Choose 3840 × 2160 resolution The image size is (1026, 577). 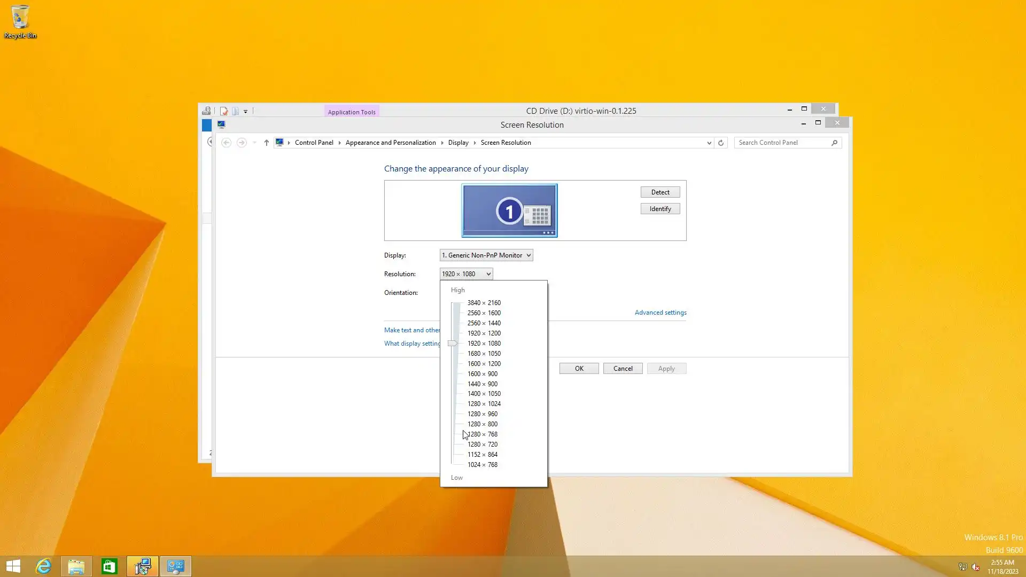tap(484, 303)
